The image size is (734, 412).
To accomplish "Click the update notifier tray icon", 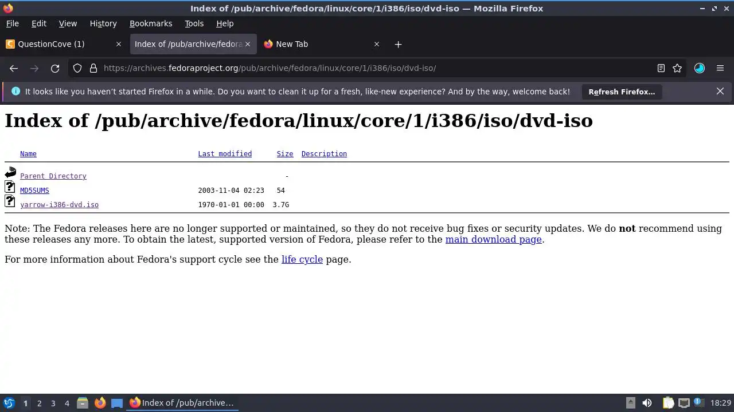I will pyautogui.click(x=699, y=403).
